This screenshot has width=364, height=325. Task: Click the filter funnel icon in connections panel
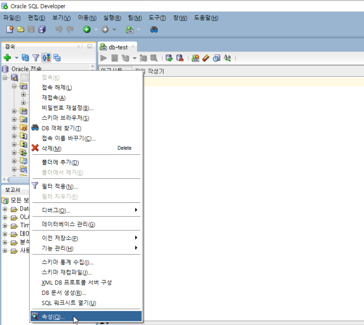[35, 58]
